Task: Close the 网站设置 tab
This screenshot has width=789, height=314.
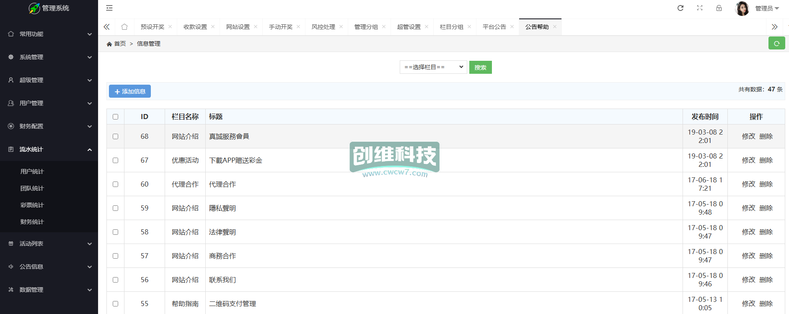Action: [256, 27]
